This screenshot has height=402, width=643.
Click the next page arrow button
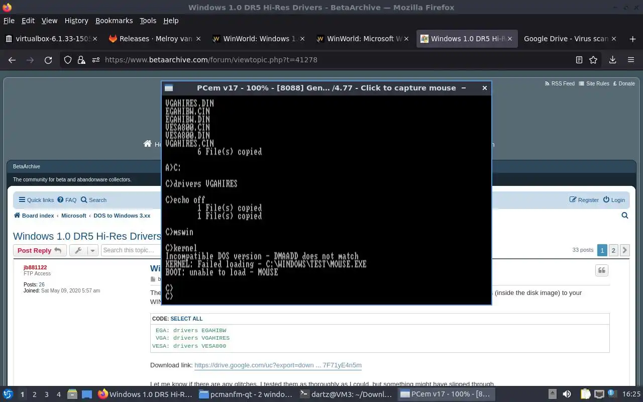click(625, 250)
